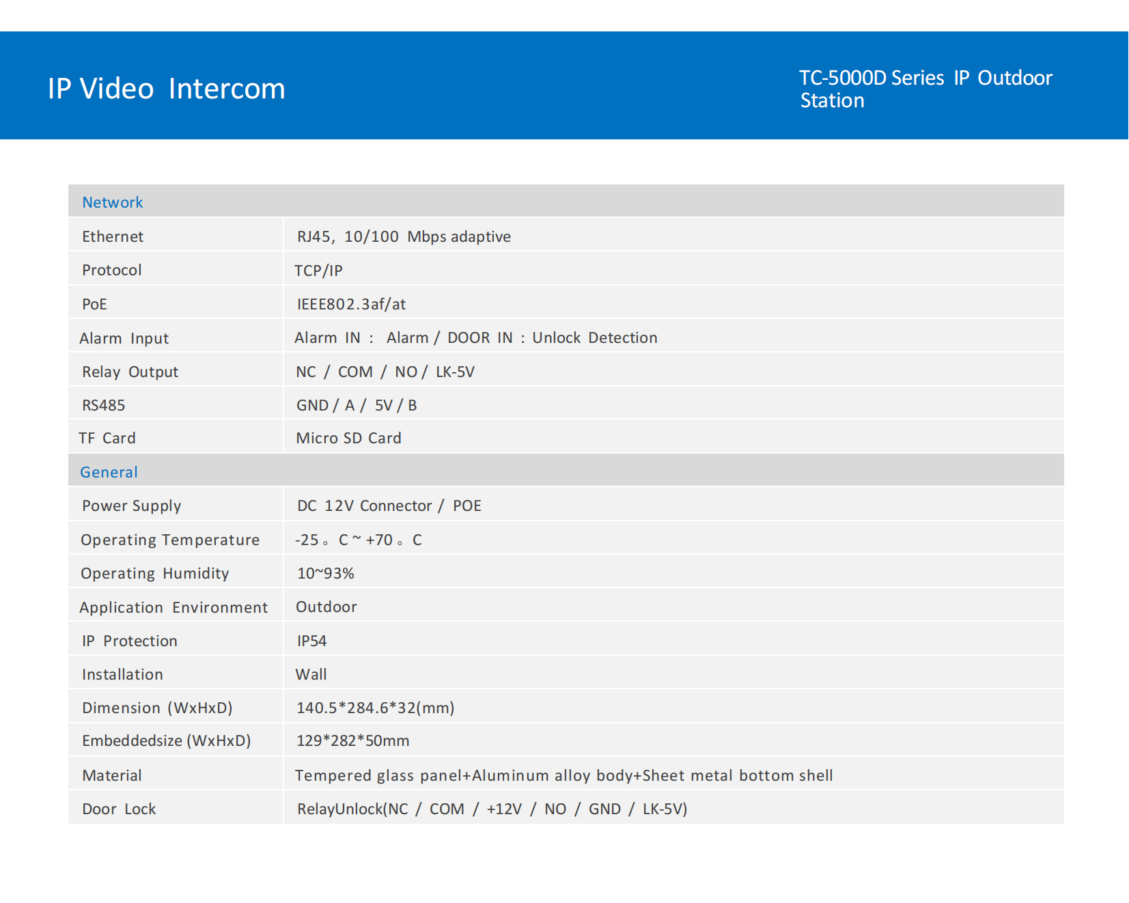Select the "Power Supply" row label
Image resolution: width=1129 pixels, height=903 pixels.
[x=131, y=505]
